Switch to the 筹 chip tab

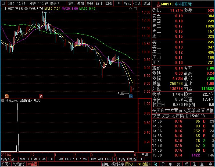[x=210, y=164]
